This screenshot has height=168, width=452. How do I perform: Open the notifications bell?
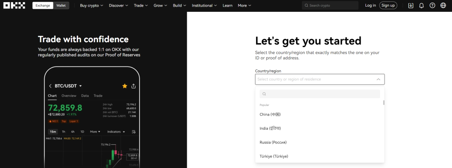click(x=422, y=5)
